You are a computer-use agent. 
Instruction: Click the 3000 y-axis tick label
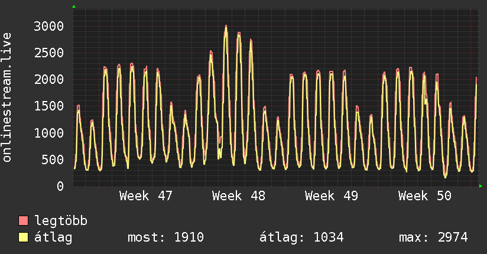point(49,26)
